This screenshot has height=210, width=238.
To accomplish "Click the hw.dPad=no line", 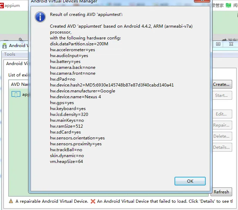I will (62, 79).
